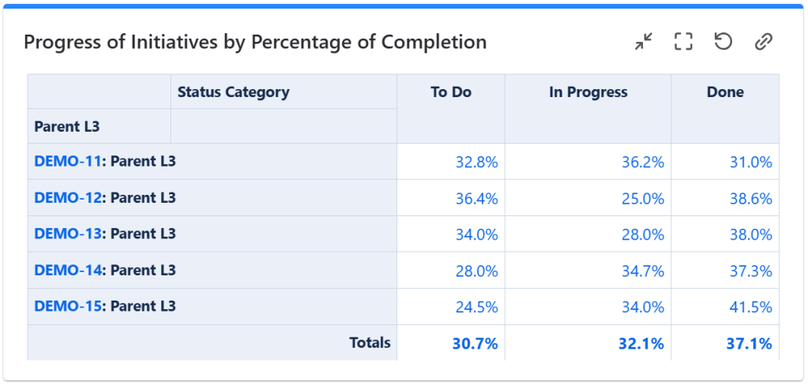808x385 pixels.
Task: Click the Parent L3 row header
Action: coord(67,126)
